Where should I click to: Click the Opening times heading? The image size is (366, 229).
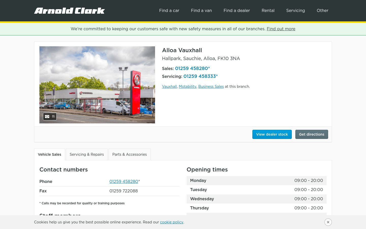click(207, 169)
